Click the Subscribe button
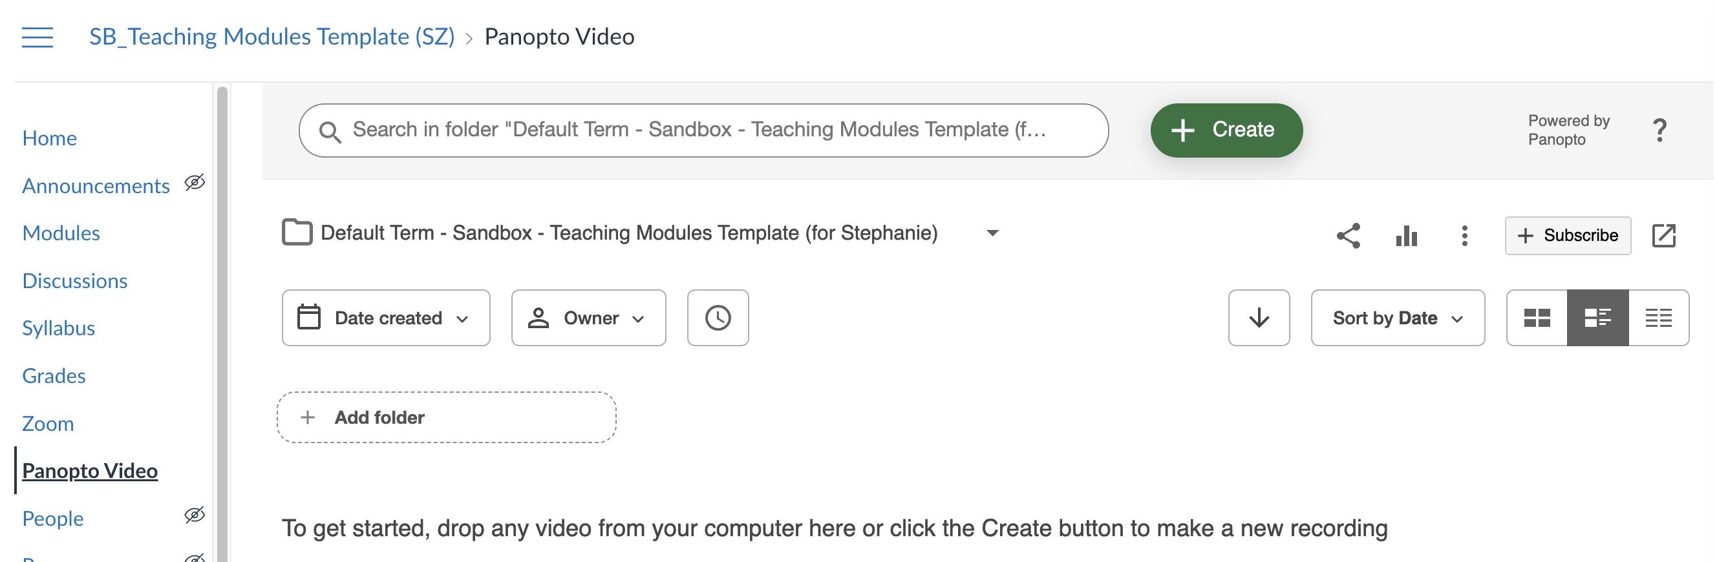 pyautogui.click(x=1567, y=236)
